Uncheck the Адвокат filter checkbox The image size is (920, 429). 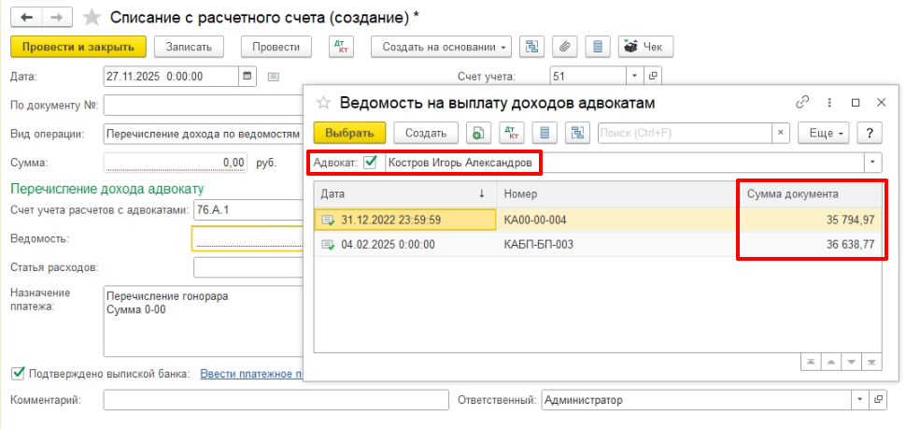coord(371,163)
